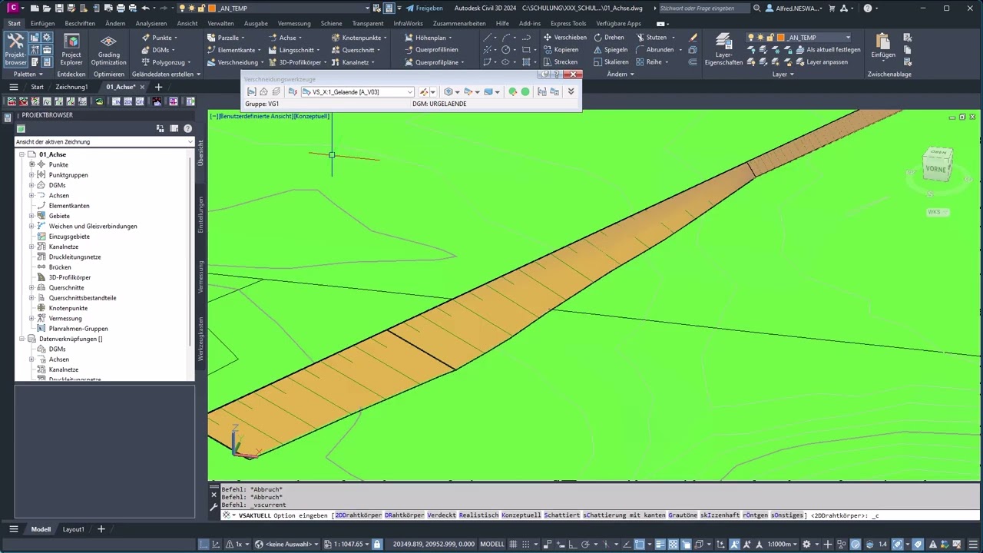Select Kanalnetze under 01_Achse tree
This screenshot has height=553, width=983.
[64, 247]
